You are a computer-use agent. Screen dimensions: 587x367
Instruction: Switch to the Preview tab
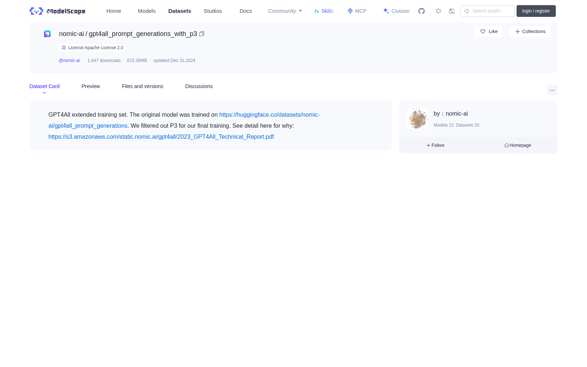coord(91,86)
